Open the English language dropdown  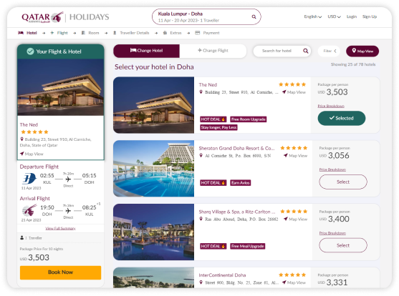click(x=313, y=16)
